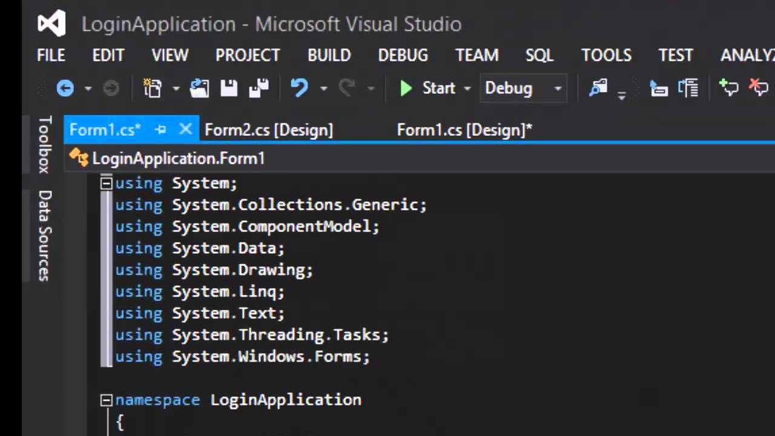Image resolution: width=775 pixels, height=436 pixels.
Task: Click the using System.Data; line
Action: pyautogui.click(x=200, y=248)
